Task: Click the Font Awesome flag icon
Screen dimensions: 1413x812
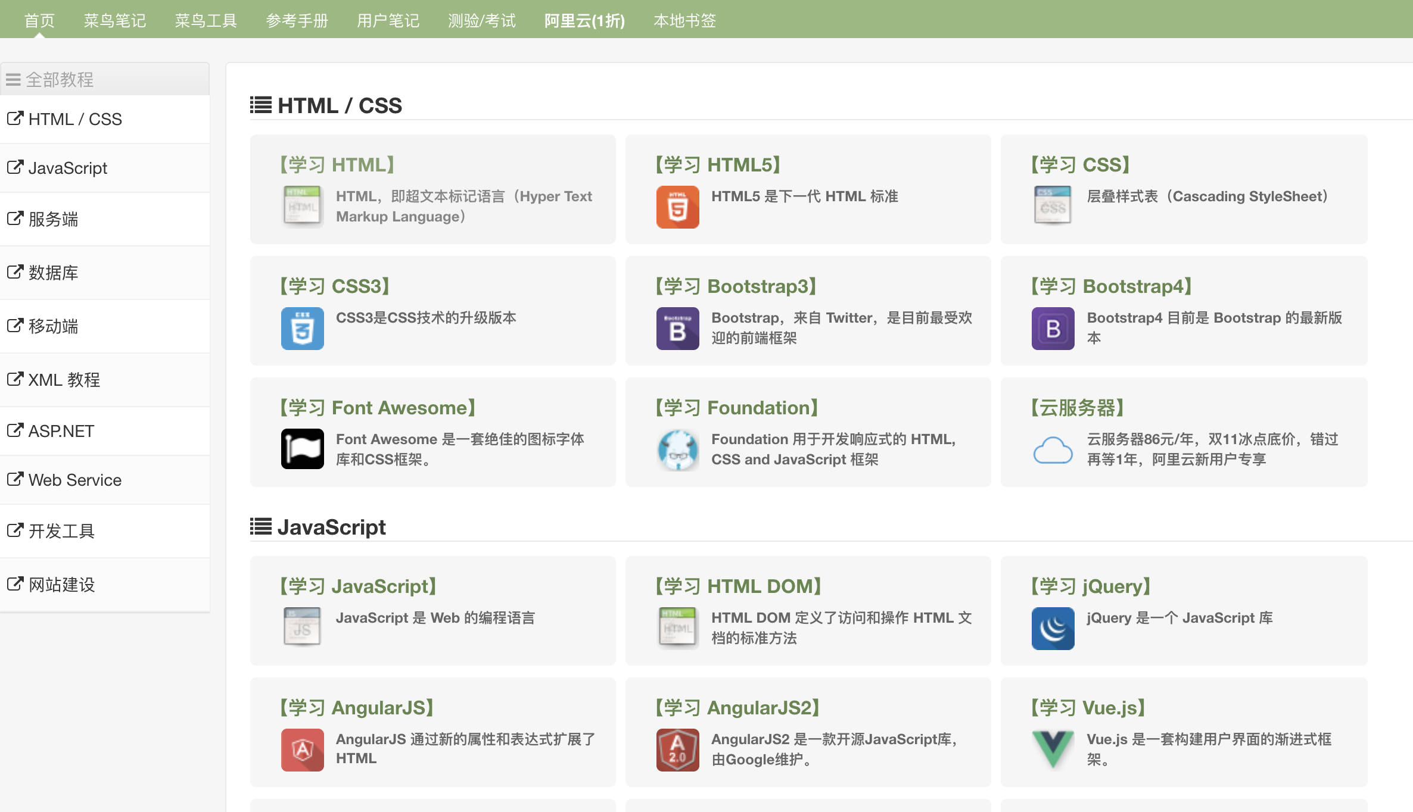Action: pos(302,449)
